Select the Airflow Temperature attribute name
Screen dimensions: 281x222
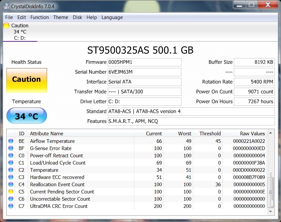(52, 141)
